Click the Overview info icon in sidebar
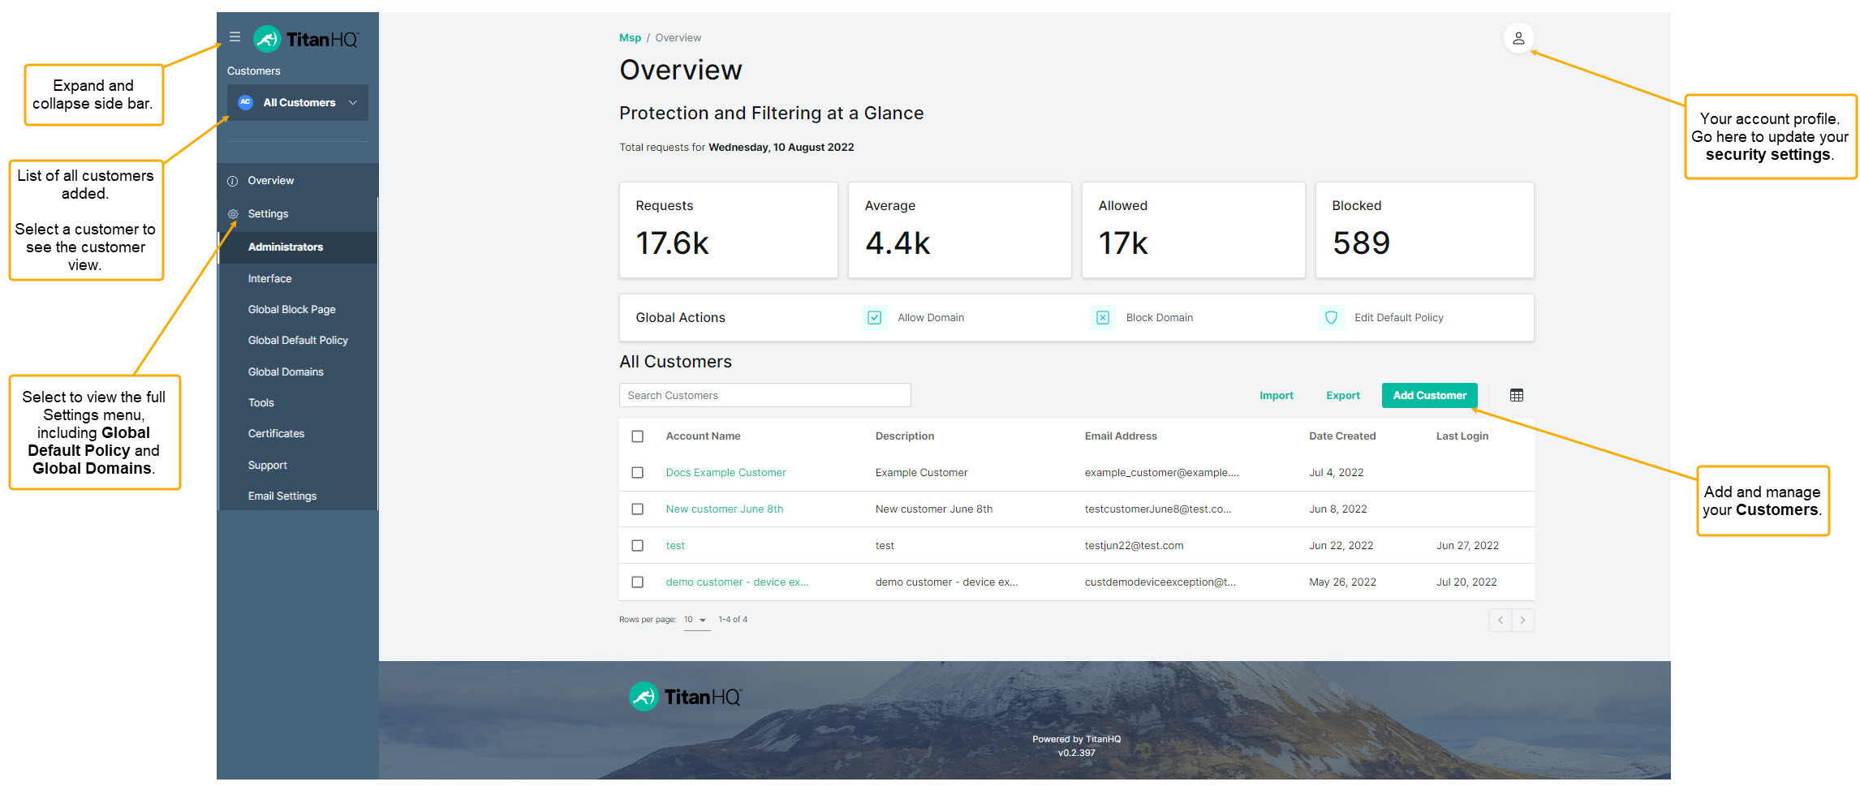This screenshot has height=786, width=1860. coord(233,181)
